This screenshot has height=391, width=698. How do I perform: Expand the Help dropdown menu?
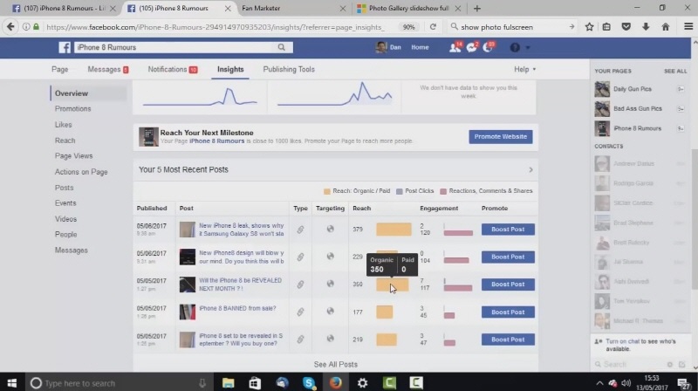click(x=525, y=70)
